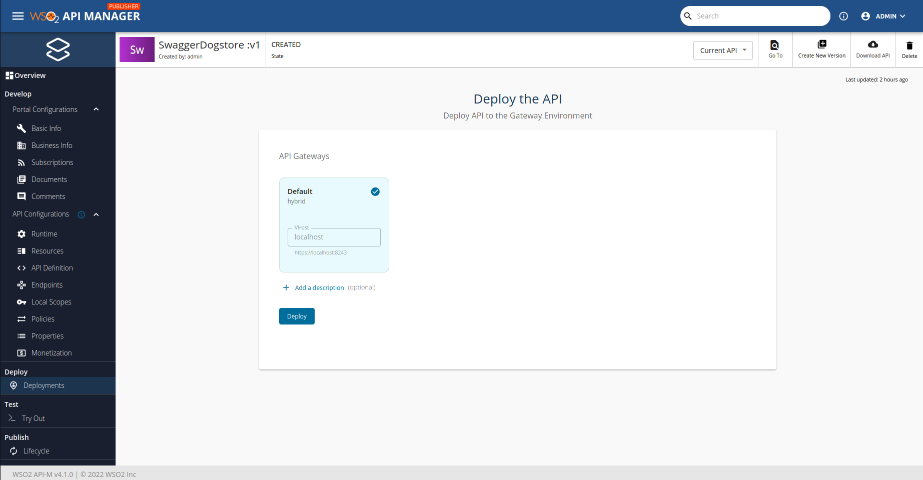This screenshot has height=480, width=923.
Task: Click the admin user avatar icon
Action: [865, 16]
